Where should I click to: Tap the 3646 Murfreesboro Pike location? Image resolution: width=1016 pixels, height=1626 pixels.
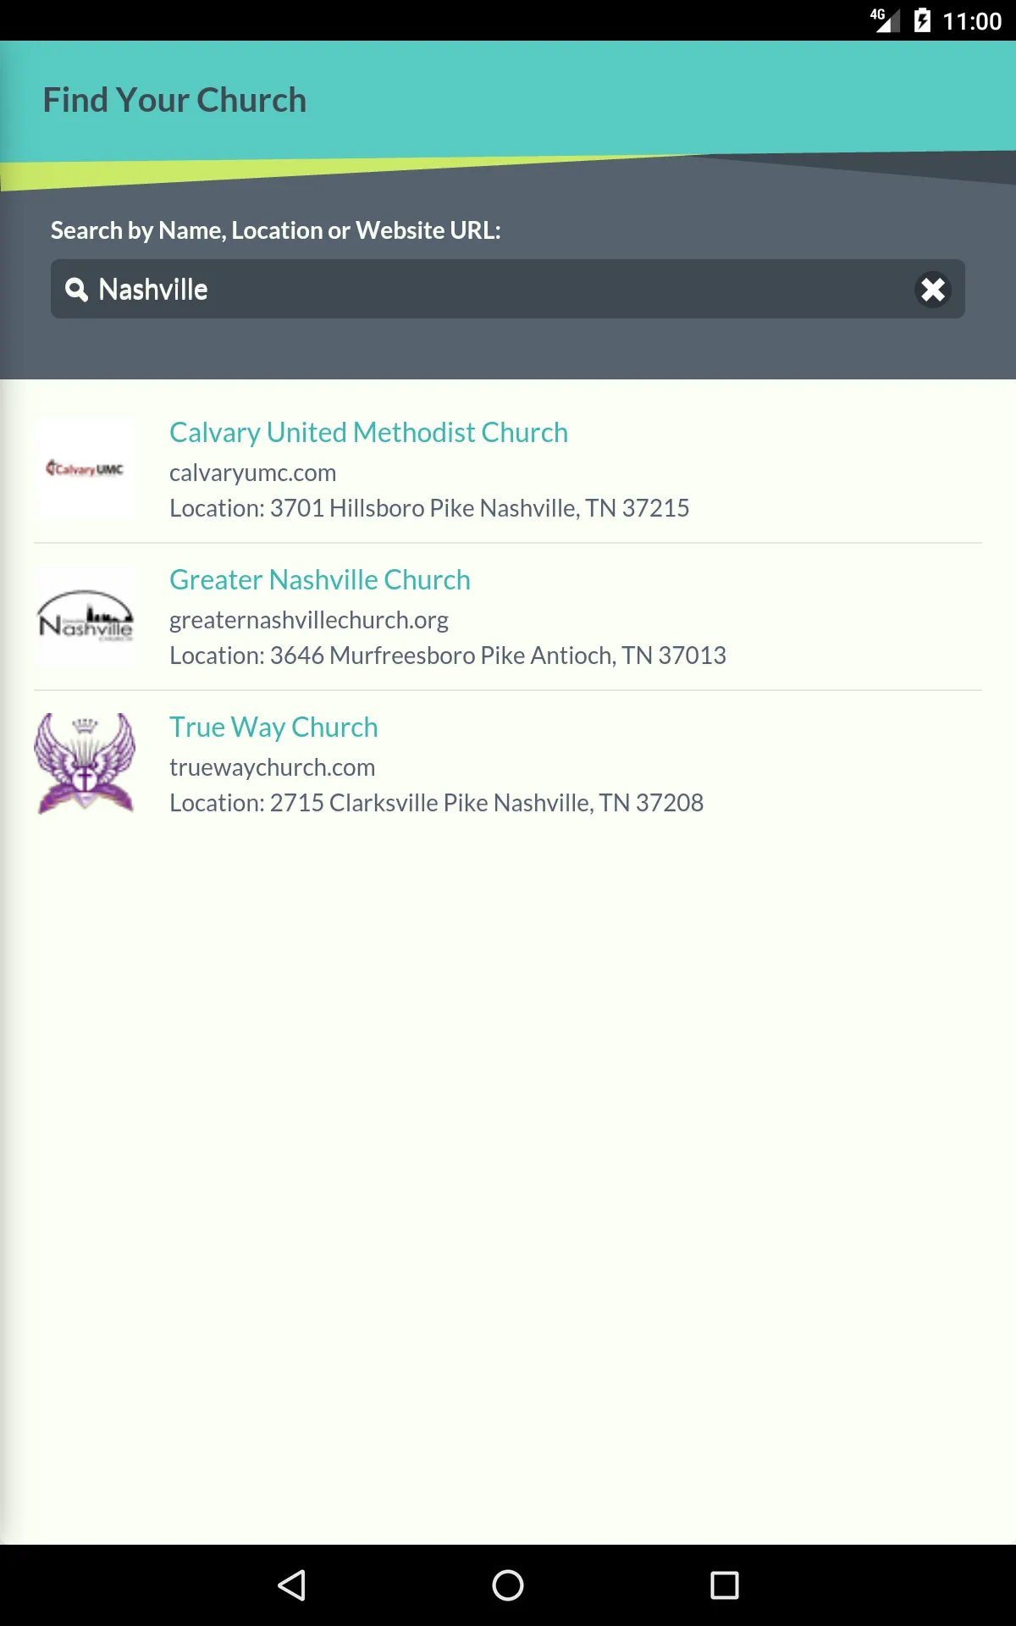448,655
